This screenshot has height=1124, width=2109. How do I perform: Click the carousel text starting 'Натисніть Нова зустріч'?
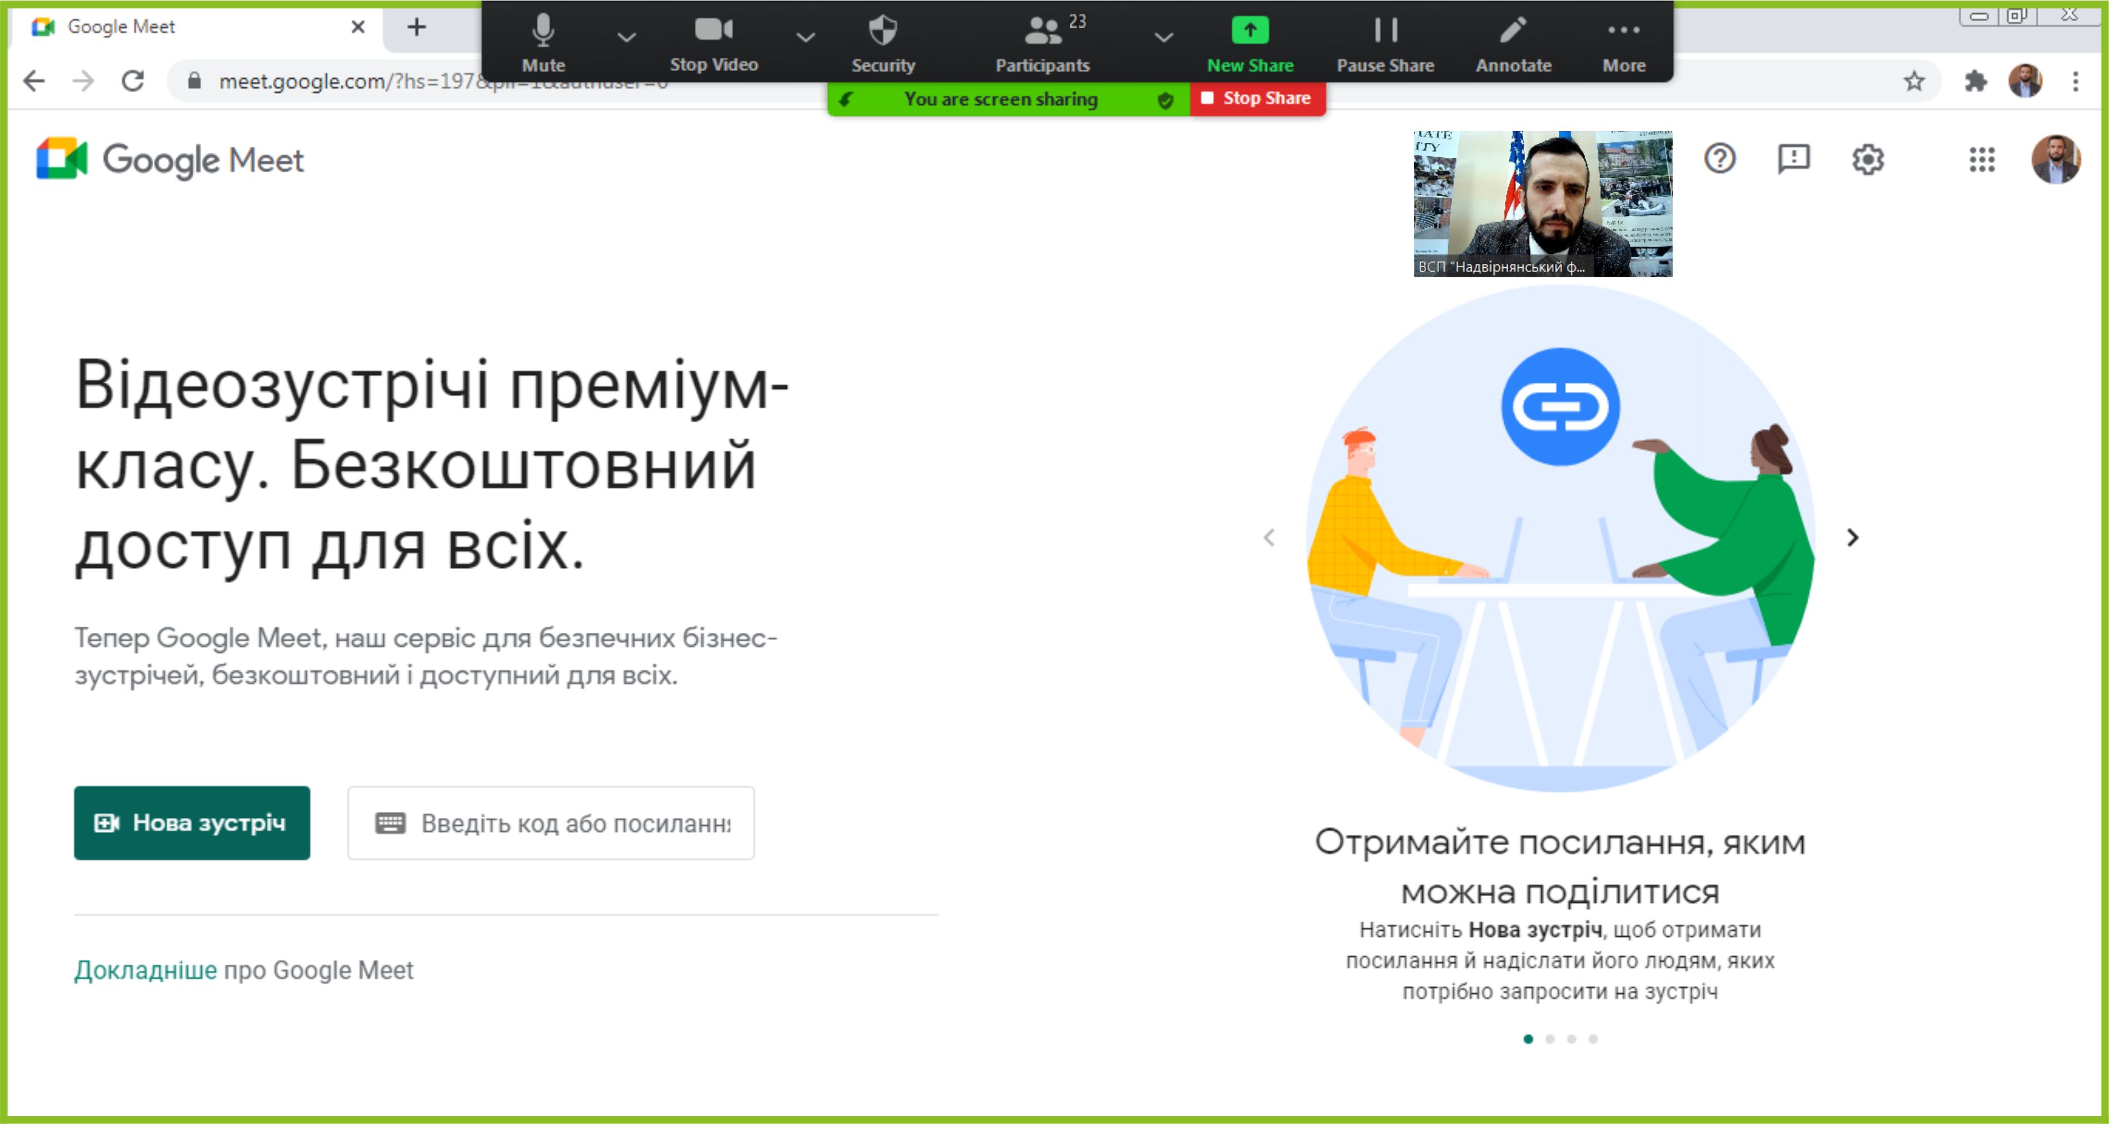(1560, 960)
